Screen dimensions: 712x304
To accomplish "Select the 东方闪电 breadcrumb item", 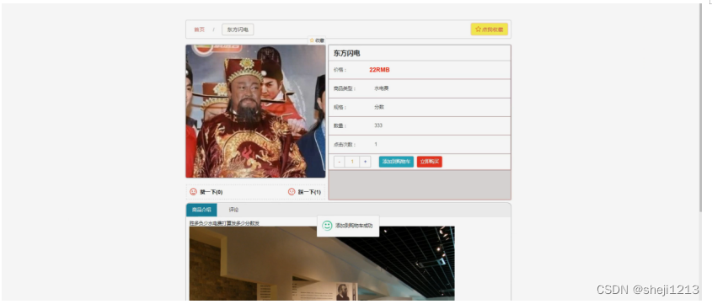I will 238,29.
